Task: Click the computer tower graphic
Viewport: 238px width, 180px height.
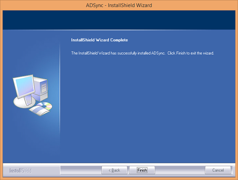Action: point(41,89)
